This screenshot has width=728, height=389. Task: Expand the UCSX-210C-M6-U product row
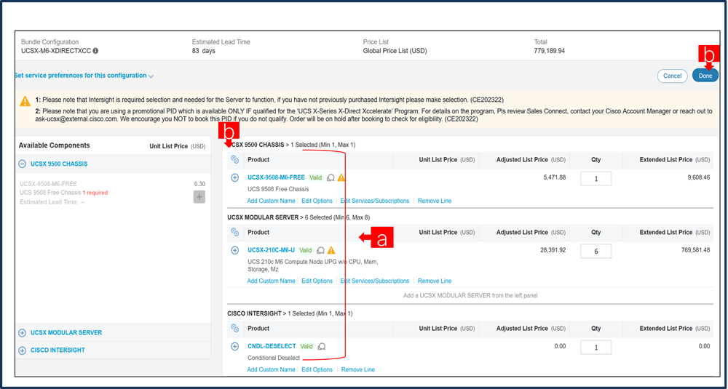tap(235, 250)
